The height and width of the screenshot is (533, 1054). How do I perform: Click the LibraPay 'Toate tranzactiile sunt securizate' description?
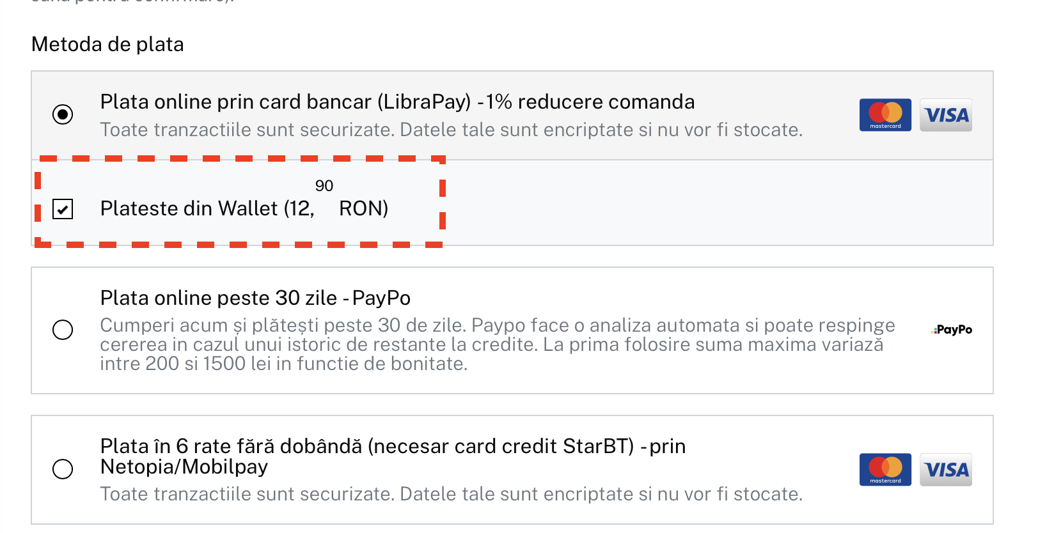(x=451, y=130)
